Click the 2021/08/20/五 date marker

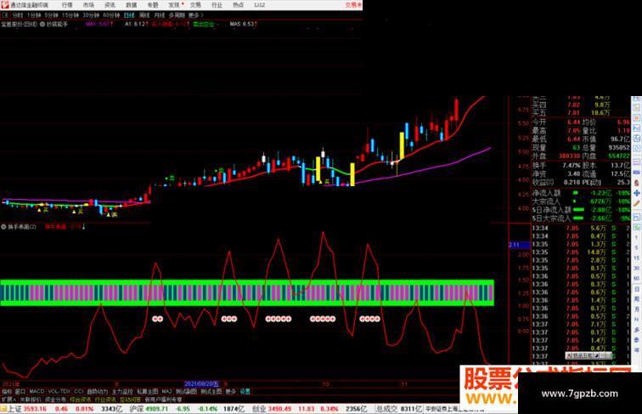click(x=201, y=384)
